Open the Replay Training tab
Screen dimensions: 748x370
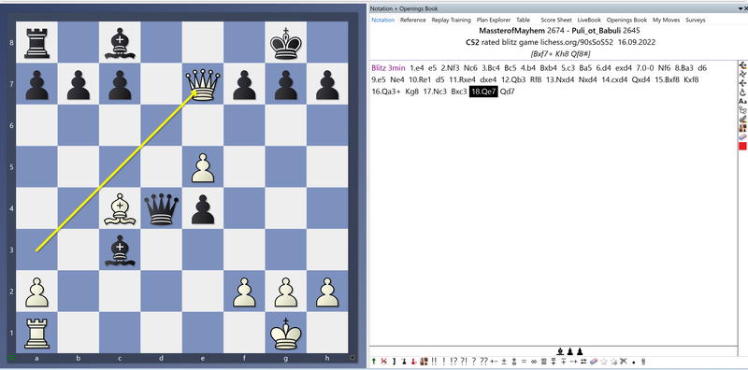click(x=452, y=20)
